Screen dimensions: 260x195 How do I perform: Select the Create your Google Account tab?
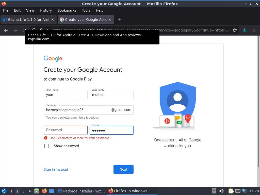tap(86, 20)
